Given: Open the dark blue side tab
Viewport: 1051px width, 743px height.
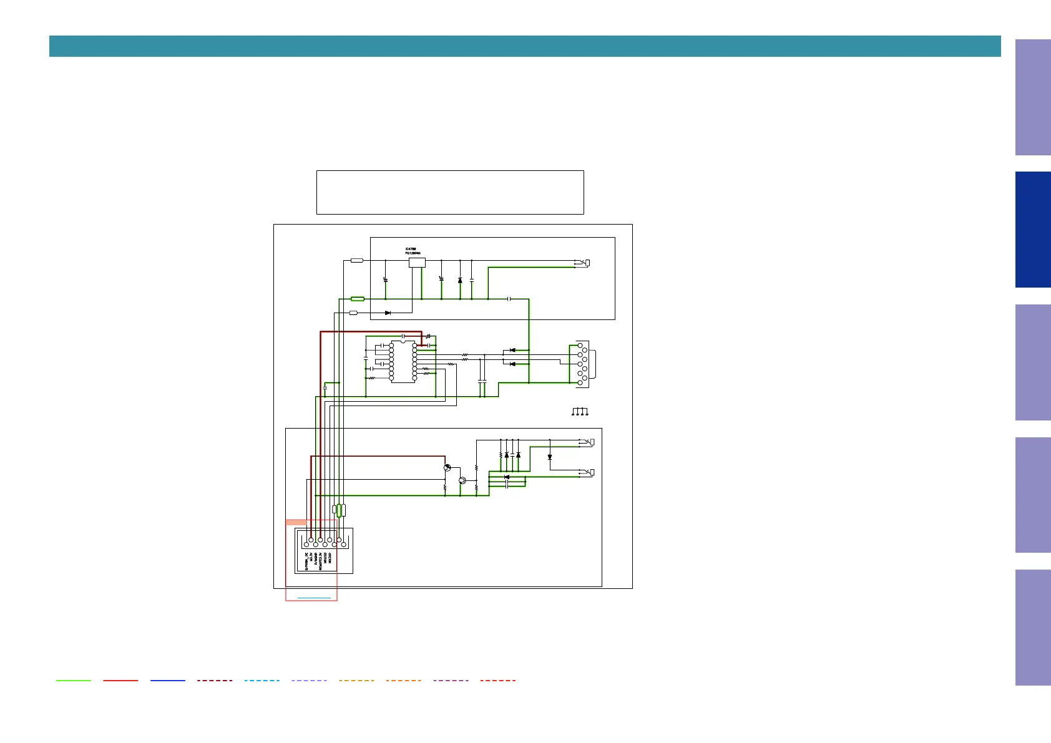Looking at the screenshot, I should click(1033, 230).
